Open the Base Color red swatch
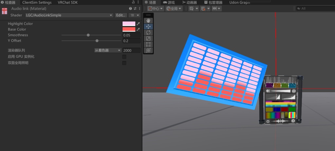This screenshot has height=151, width=335. tap(129, 29)
